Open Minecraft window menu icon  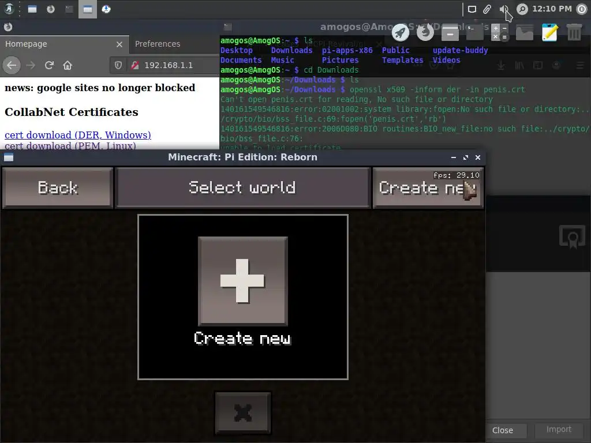[x=9, y=157]
